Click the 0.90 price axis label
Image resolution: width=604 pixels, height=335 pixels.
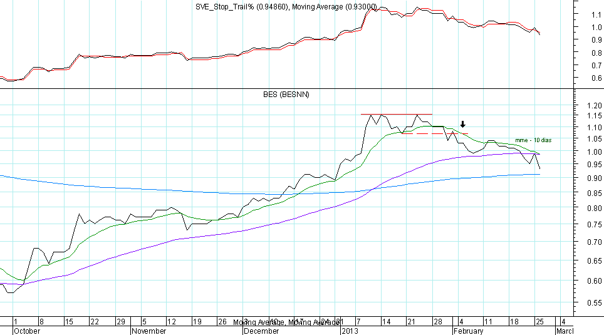pos(595,178)
